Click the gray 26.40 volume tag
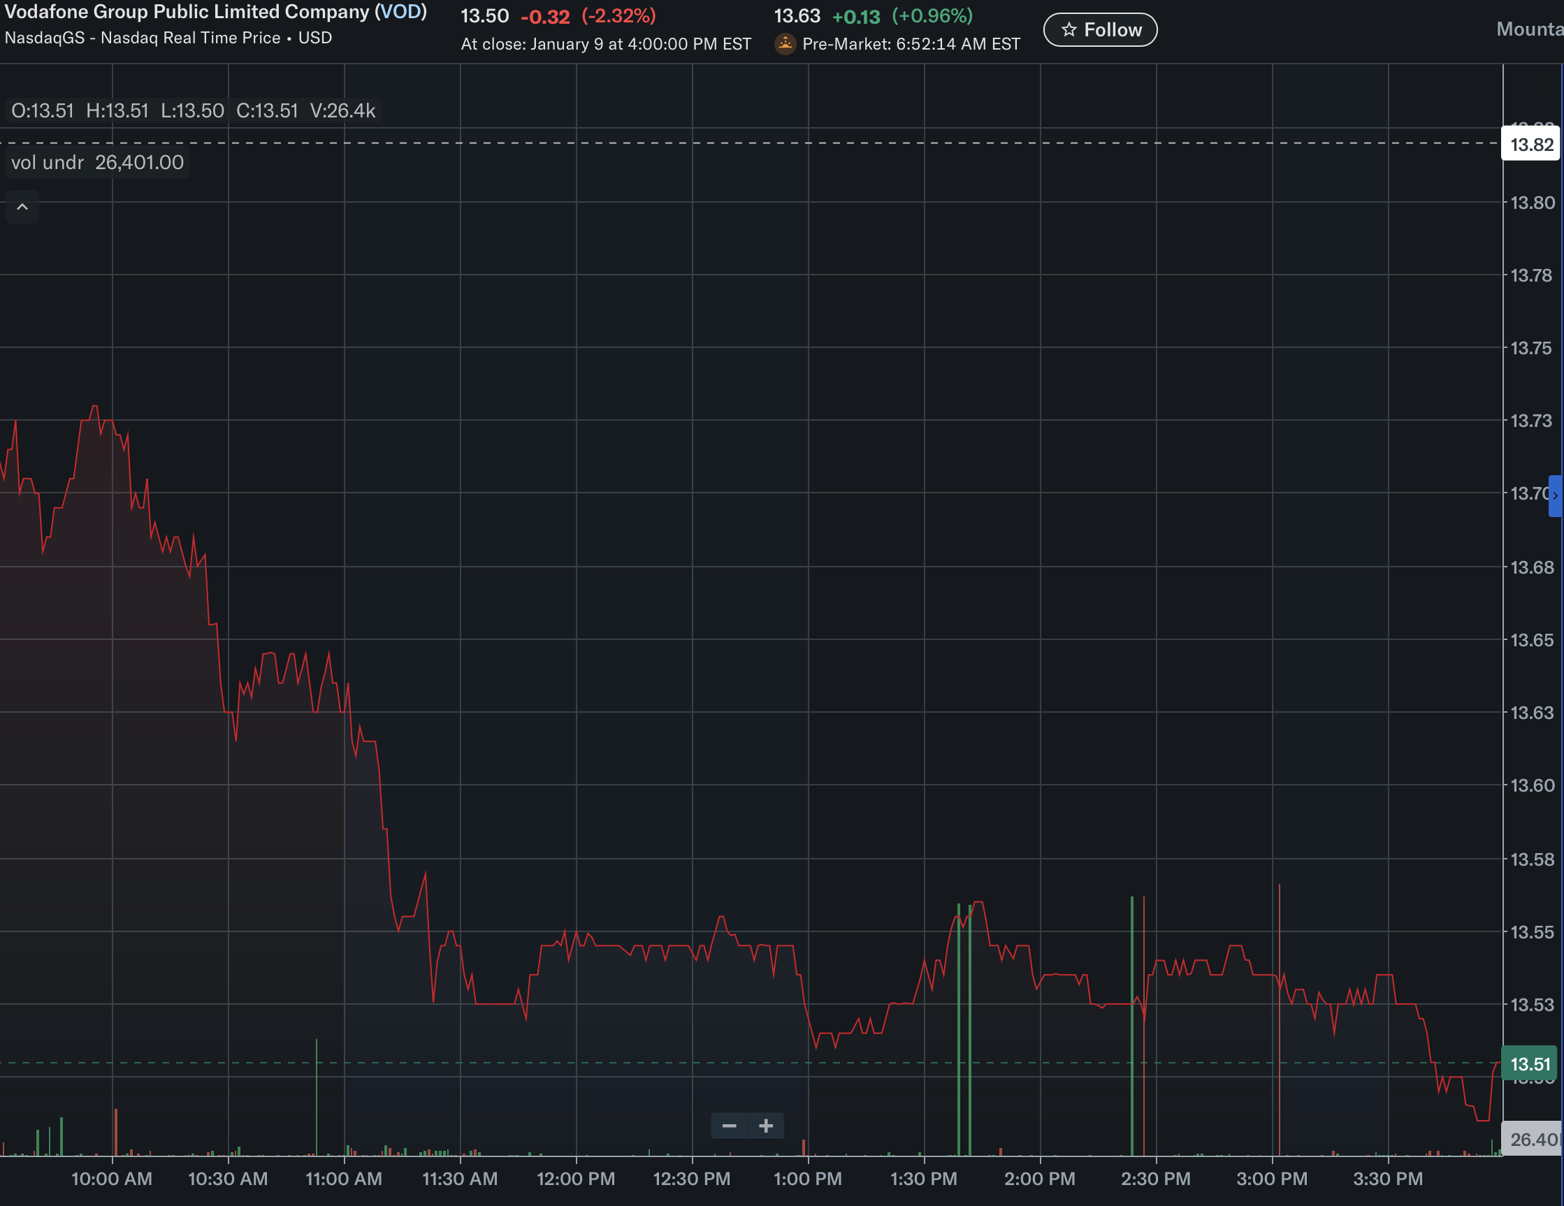Image resolution: width=1564 pixels, height=1206 pixels. coord(1532,1140)
